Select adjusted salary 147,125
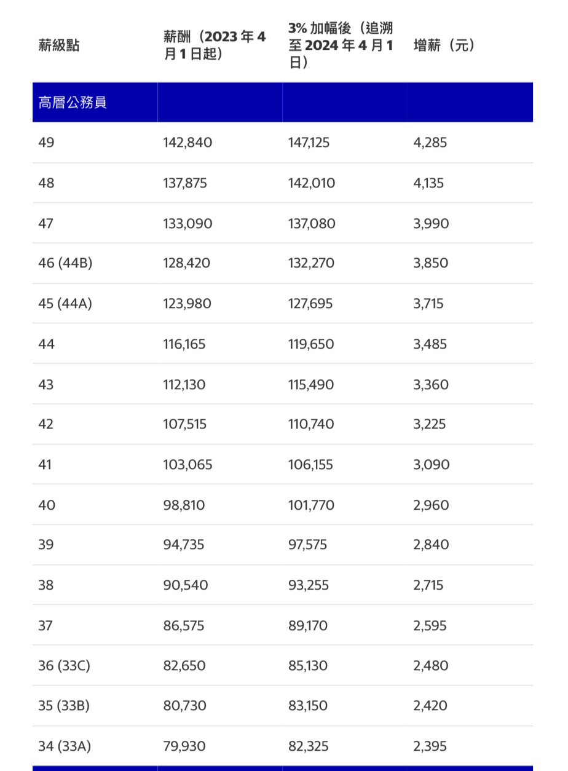 point(309,143)
